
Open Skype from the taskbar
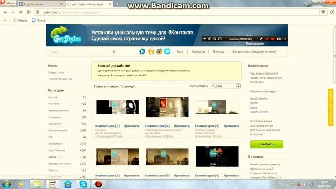pos(83,184)
